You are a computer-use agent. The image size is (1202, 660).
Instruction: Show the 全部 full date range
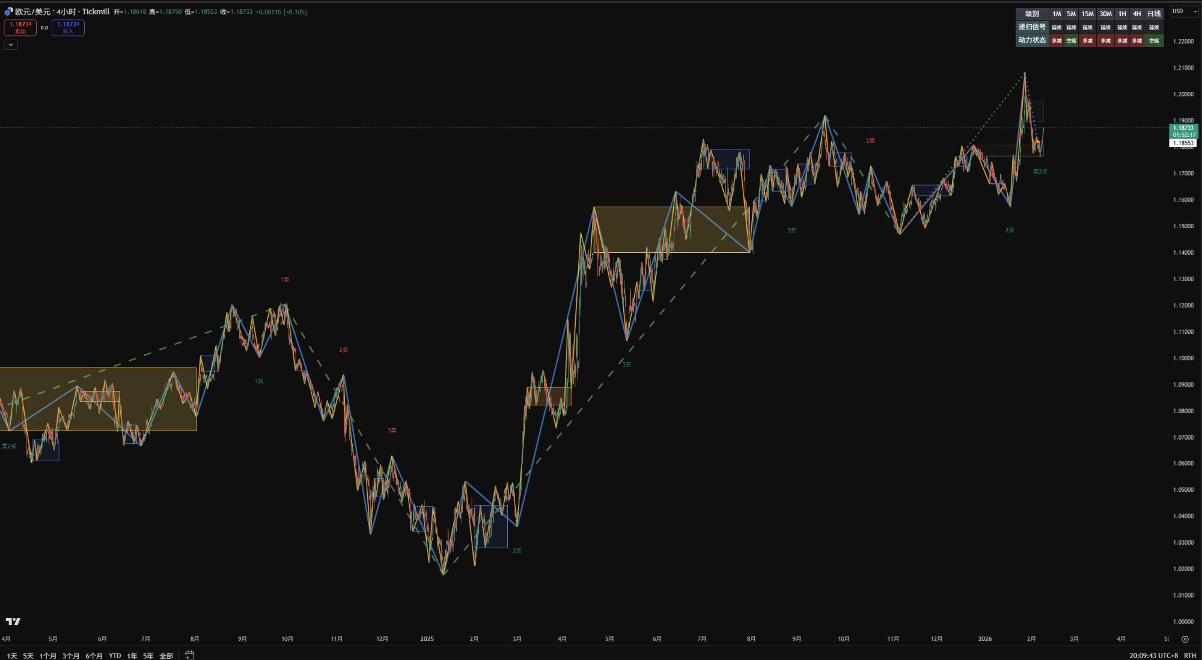pos(166,655)
